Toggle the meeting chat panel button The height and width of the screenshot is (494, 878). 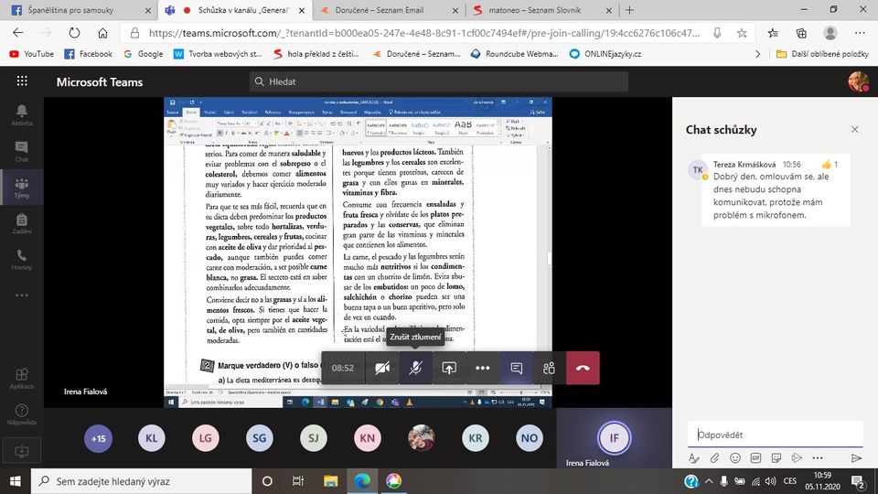[x=516, y=368]
